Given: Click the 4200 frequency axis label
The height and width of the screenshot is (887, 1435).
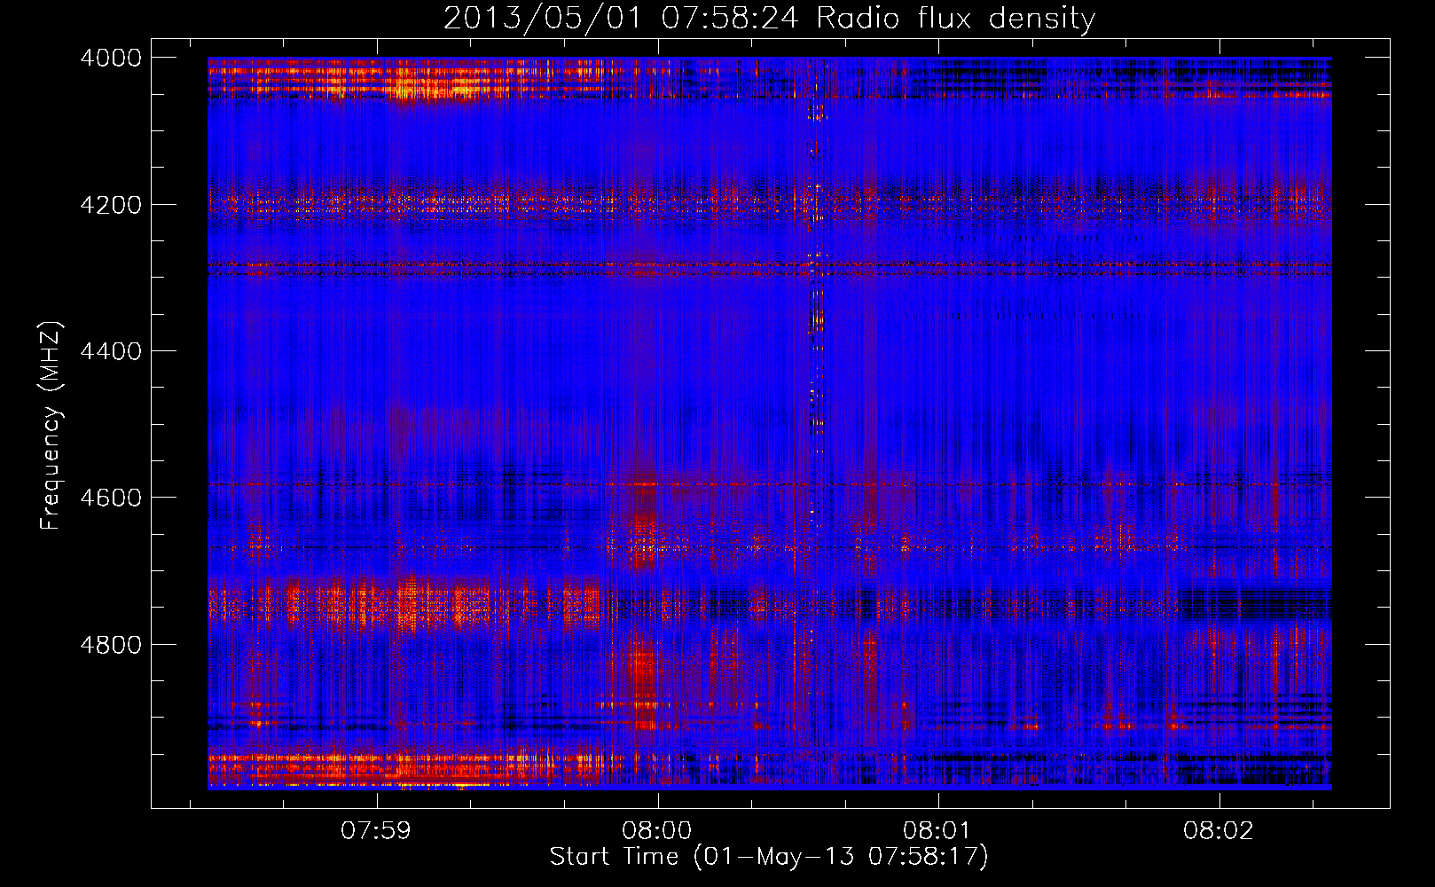Looking at the screenshot, I should 111,205.
